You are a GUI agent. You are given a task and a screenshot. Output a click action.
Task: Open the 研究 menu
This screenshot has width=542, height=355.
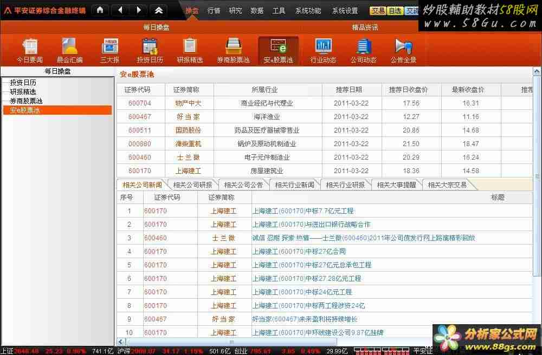pos(235,11)
